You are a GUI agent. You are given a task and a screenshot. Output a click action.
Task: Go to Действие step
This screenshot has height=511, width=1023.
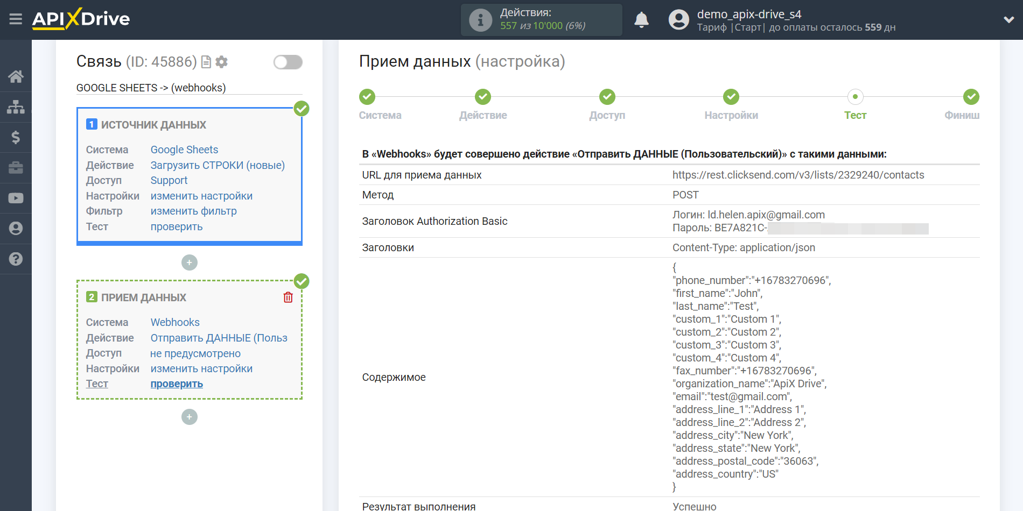tap(483, 97)
